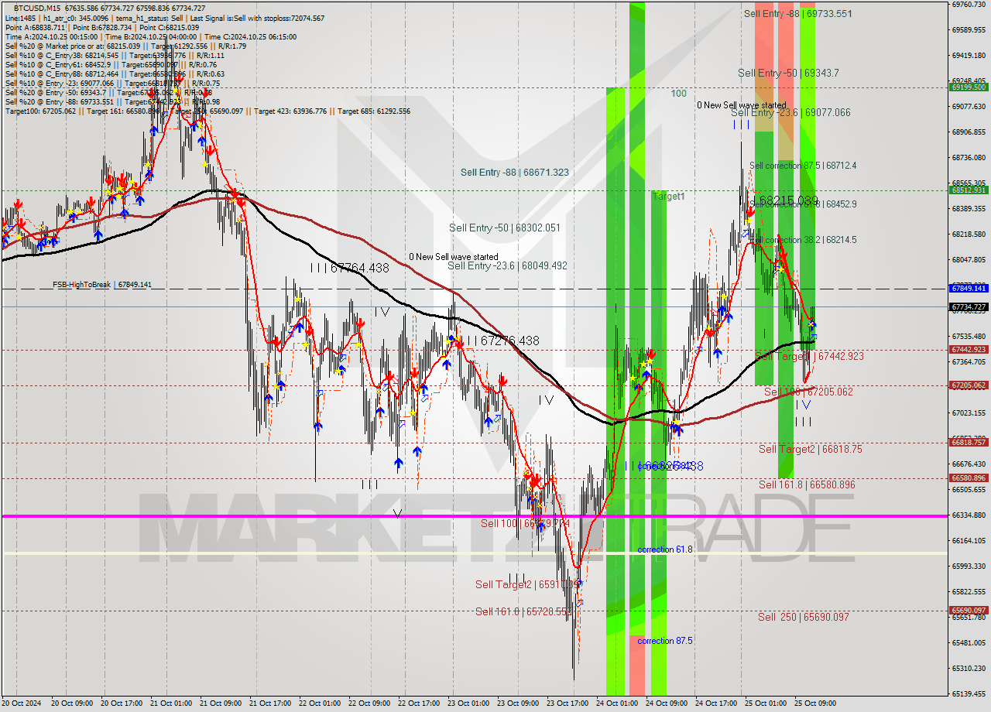Click '25 Oct 09:00' on the time axis

[814, 703]
